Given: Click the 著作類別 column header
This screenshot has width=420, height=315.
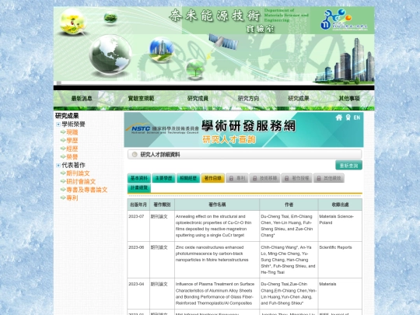Looking at the screenshot, I should [x=162, y=205].
